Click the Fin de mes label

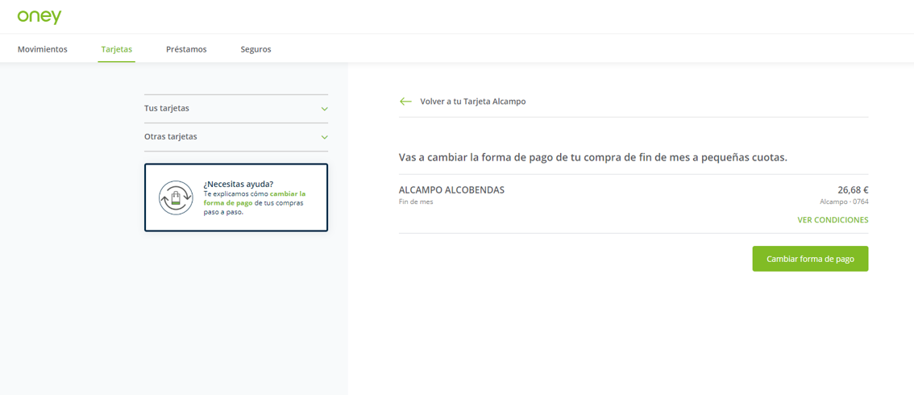click(x=416, y=202)
